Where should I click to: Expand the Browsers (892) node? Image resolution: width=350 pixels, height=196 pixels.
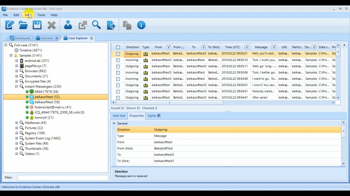coord(16,71)
